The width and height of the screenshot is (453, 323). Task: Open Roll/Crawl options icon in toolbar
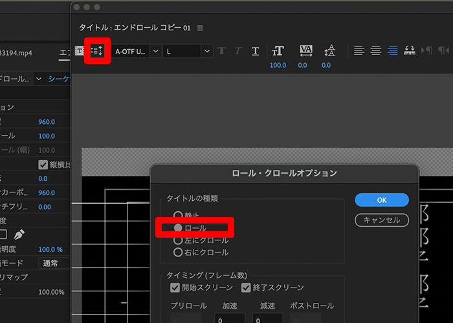point(97,51)
